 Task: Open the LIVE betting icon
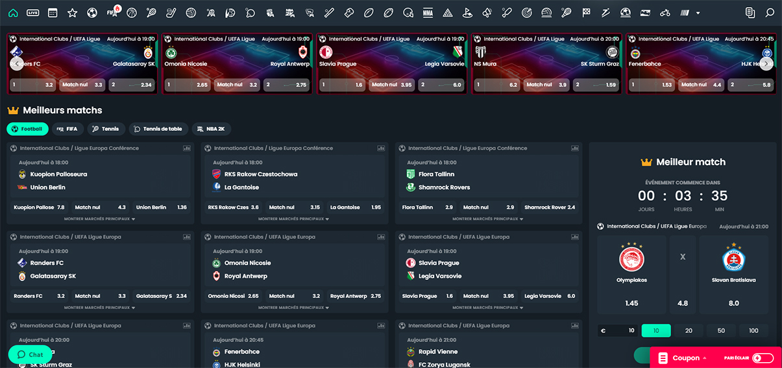[x=33, y=12]
